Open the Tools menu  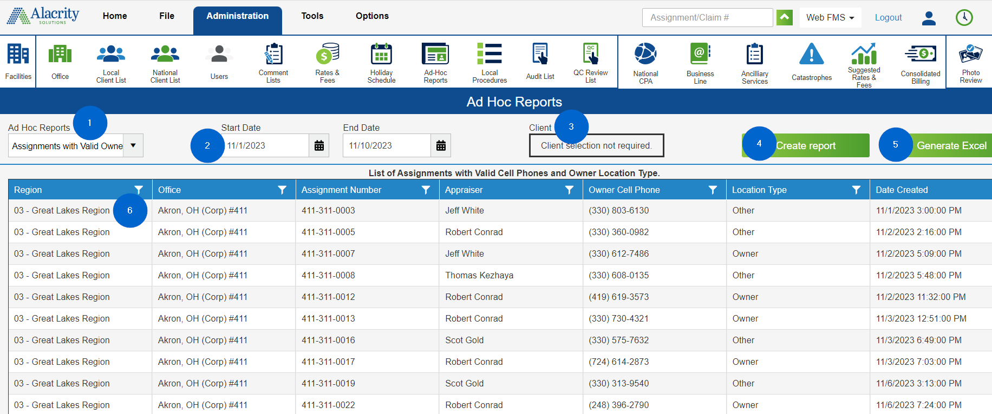point(312,16)
